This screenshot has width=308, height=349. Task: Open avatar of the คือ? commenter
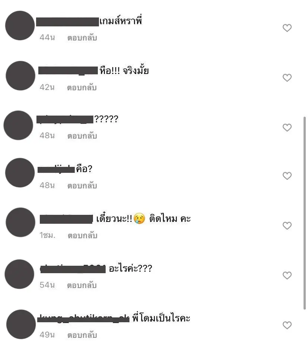[20, 173]
